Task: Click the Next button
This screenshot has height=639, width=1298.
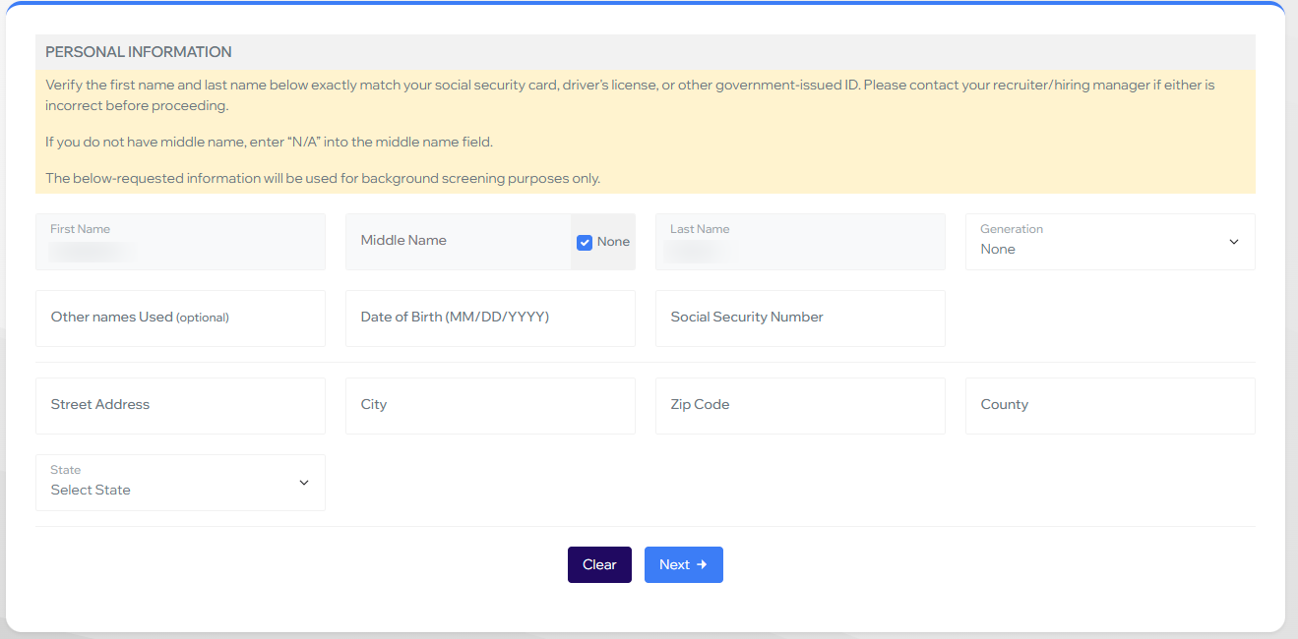Action: [x=684, y=564]
